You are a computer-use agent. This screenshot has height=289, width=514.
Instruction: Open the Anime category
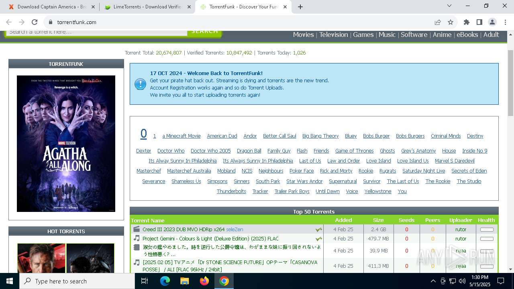[442, 35]
